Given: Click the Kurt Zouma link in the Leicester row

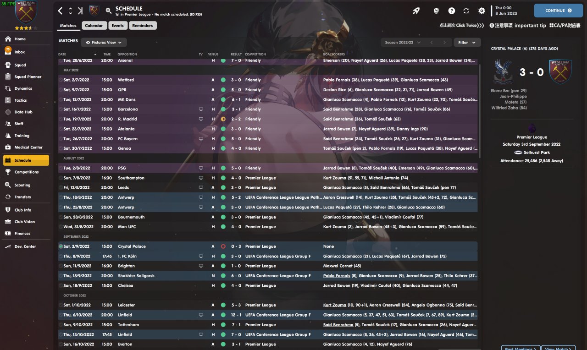Looking at the screenshot, I should click(x=335, y=305).
